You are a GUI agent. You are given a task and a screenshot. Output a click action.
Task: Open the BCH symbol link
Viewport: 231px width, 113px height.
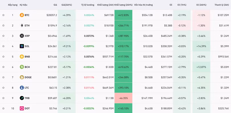pyautogui.click(x=27, y=67)
